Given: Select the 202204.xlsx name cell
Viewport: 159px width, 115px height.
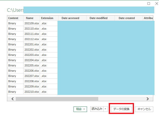Looking at the screenshot, I should pos(32,60).
